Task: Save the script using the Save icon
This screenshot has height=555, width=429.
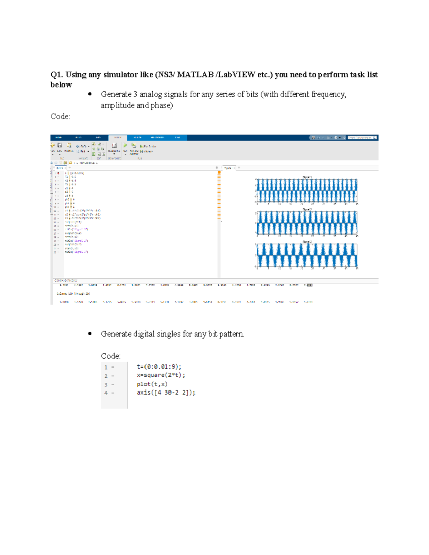Action: coord(60,145)
